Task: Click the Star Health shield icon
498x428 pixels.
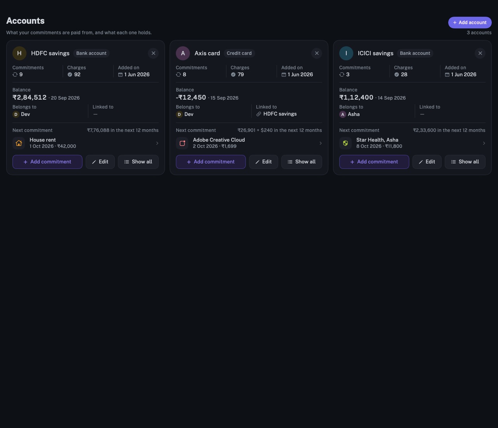Action: [345, 143]
